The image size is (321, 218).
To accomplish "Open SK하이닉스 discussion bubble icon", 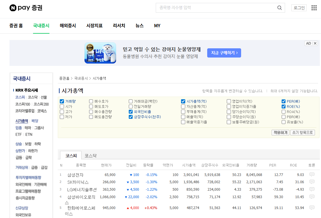I will 312,182.
